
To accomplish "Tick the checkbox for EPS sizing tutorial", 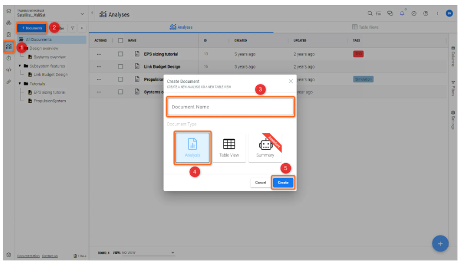I will pos(121,54).
